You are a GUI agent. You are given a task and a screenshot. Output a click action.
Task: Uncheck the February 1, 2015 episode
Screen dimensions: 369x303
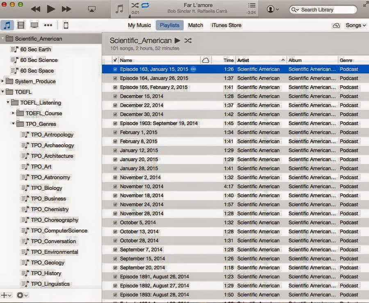pyautogui.click(x=115, y=132)
